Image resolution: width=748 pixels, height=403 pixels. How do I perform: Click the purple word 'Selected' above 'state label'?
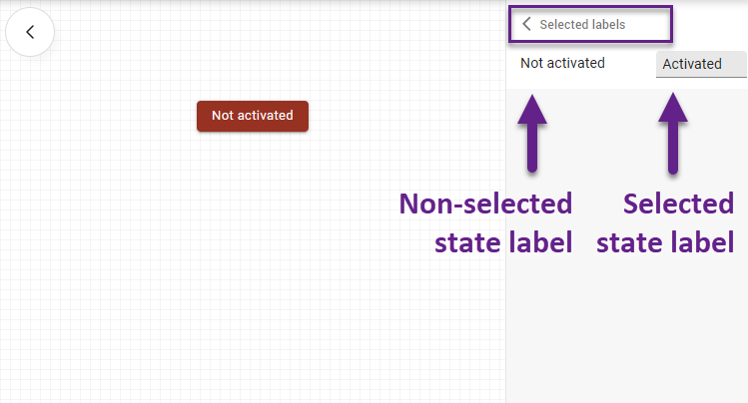point(678,204)
